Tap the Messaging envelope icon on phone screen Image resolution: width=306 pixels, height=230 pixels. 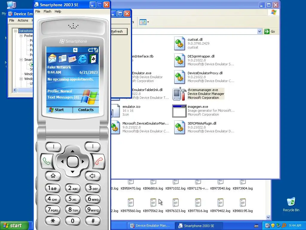(52, 59)
